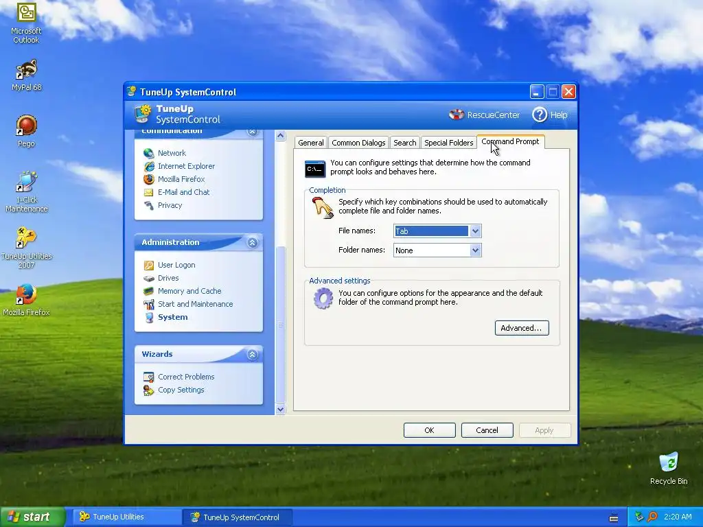Click the green pencil system tray icon
This screenshot has width=703, height=527.
coord(639,517)
